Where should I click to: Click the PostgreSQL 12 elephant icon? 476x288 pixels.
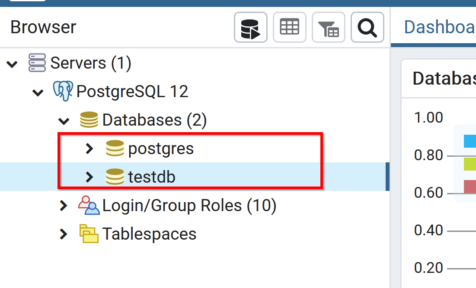pos(62,92)
